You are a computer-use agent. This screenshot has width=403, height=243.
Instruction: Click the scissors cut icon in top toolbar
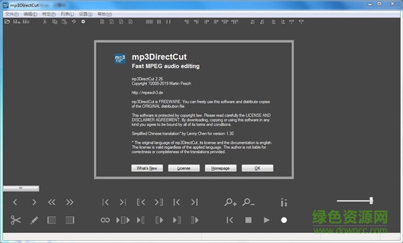click(x=45, y=22)
